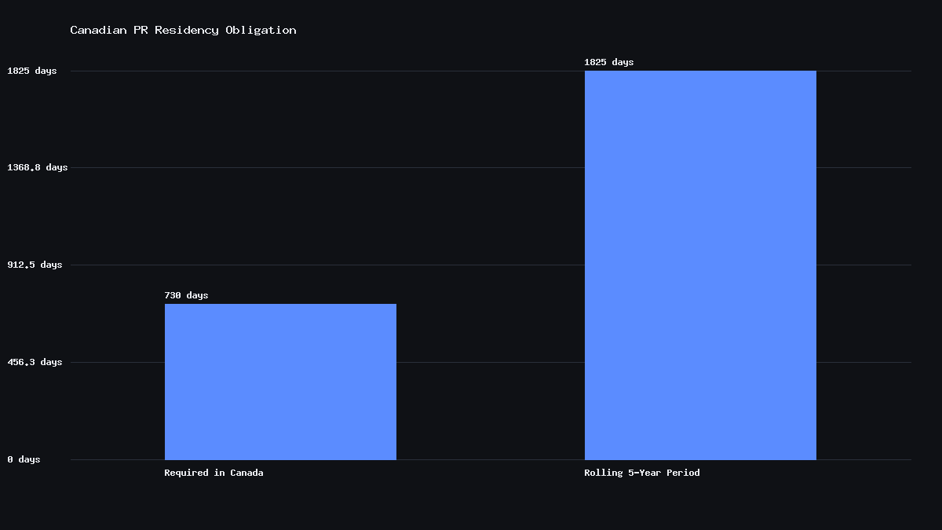Click the gridline at 1368.8 days

491,167
